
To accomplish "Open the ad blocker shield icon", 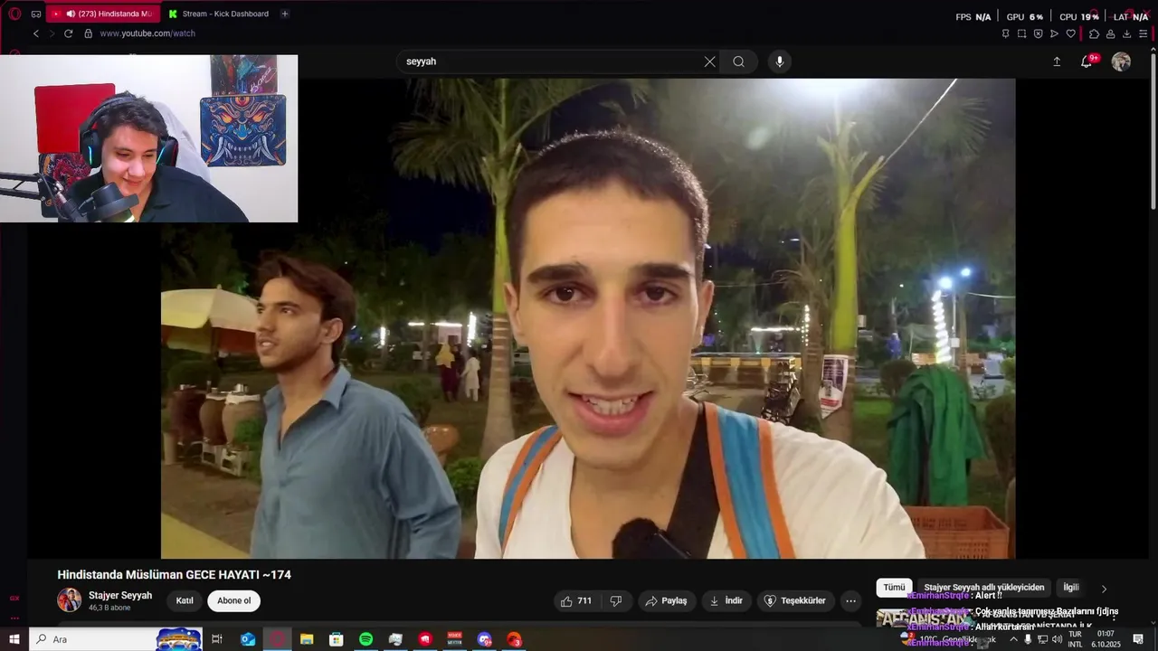I will point(1038,33).
